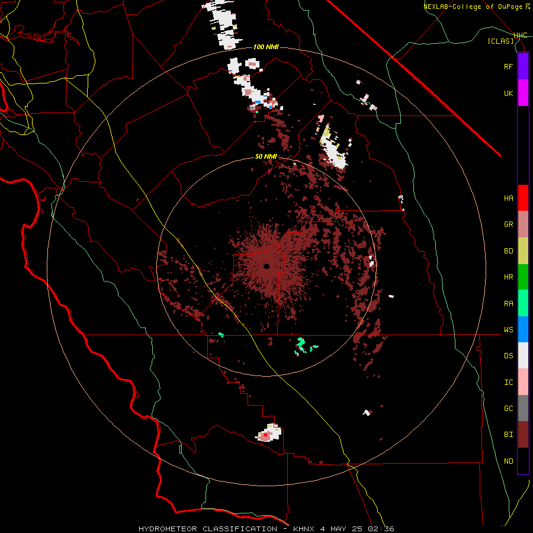Click the 100 NMI range ring label
The width and height of the screenshot is (533, 533).
click(x=266, y=47)
